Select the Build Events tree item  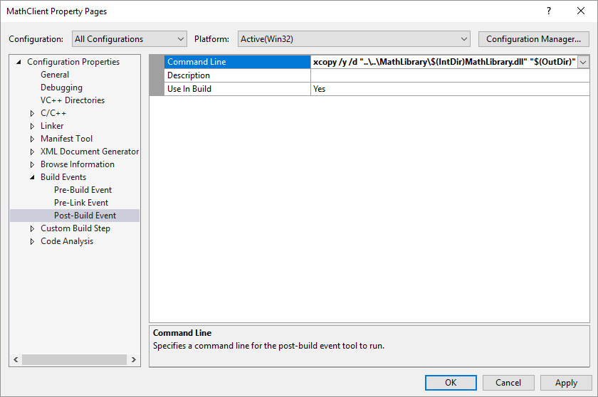[63, 177]
